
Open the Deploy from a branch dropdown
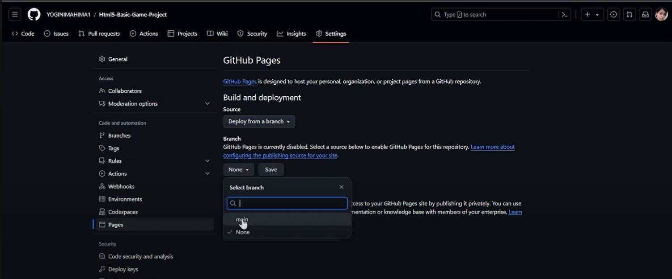[259, 122]
